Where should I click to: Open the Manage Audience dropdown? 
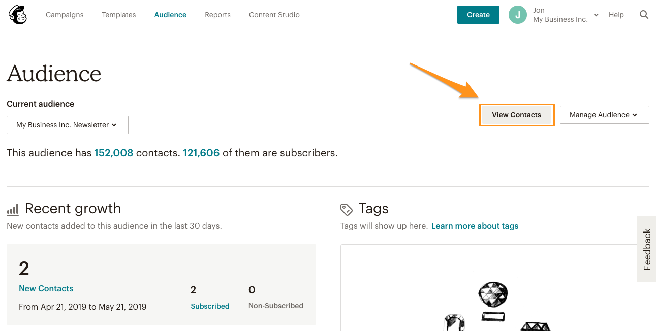tap(604, 115)
